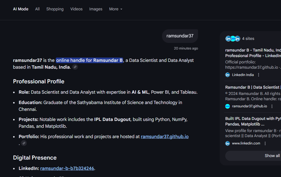Open the Ramsundar B | Data Scientist result
281x177 pixels.
click(x=253, y=87)
